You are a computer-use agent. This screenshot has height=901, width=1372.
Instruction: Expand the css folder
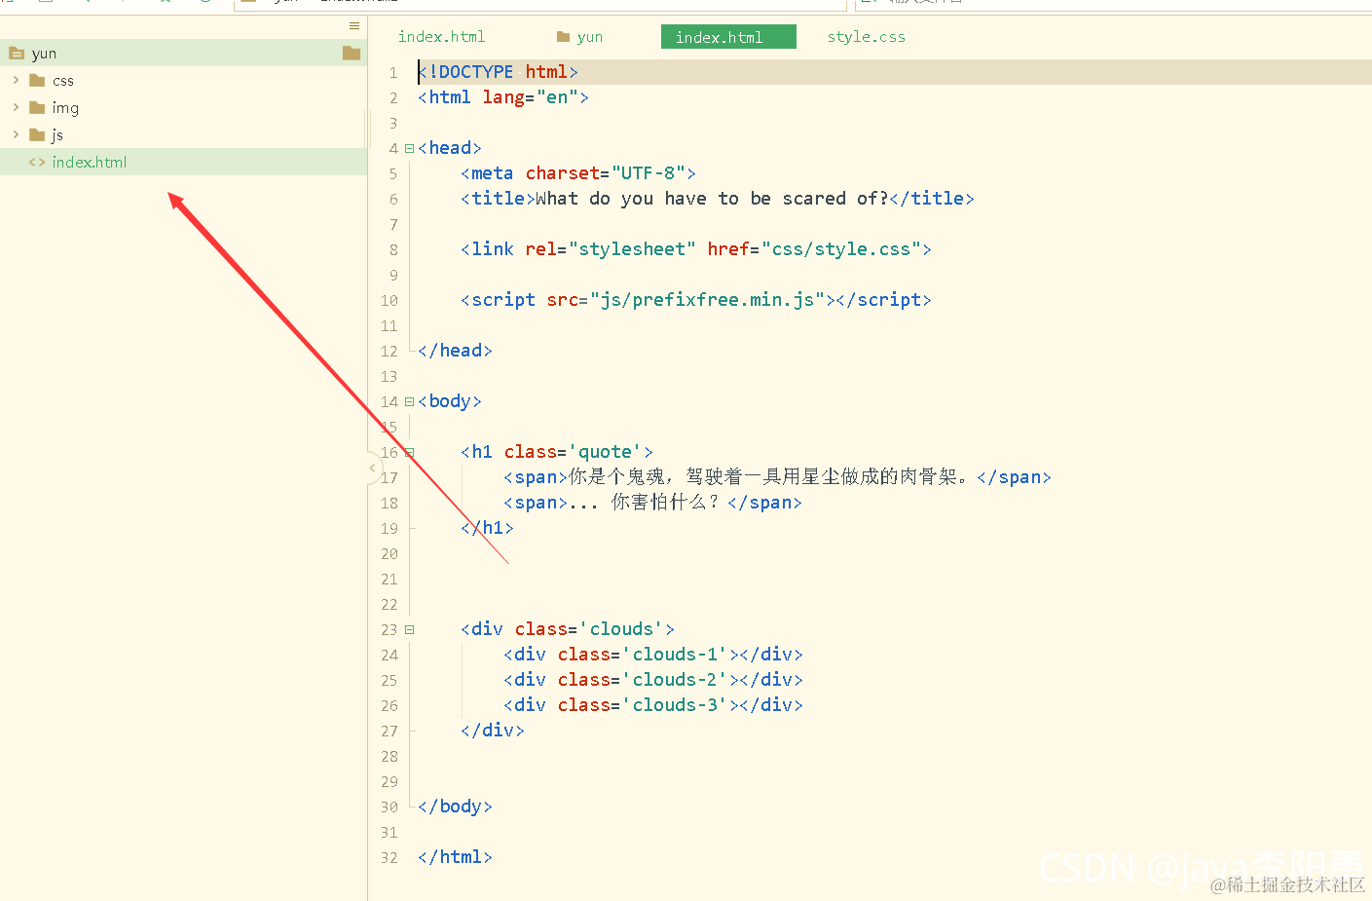[16, 80]
